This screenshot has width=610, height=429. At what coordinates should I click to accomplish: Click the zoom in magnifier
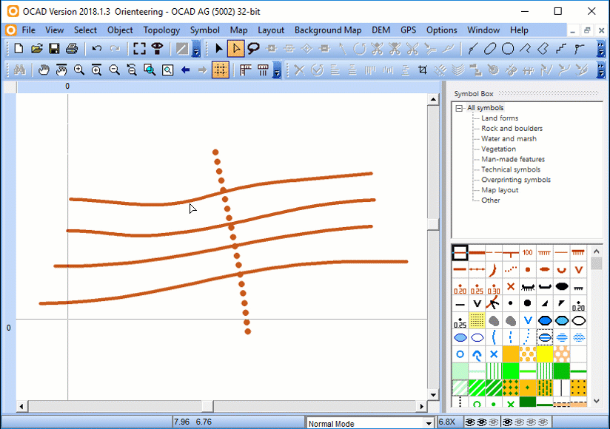(79, 70)
